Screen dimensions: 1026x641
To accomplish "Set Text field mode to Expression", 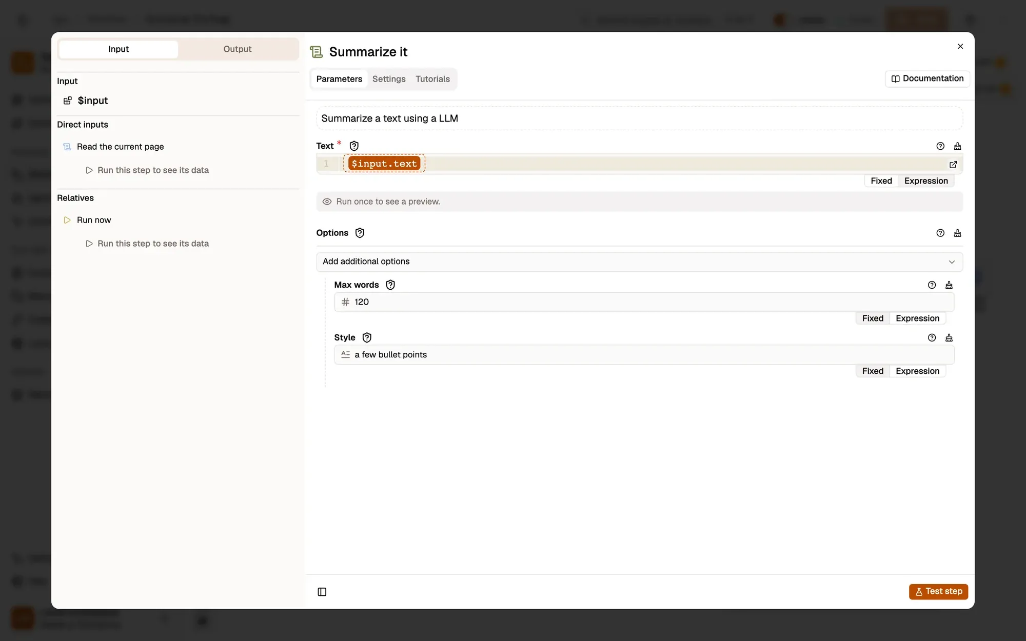I will pyautogui.click(x=926, y=181).
